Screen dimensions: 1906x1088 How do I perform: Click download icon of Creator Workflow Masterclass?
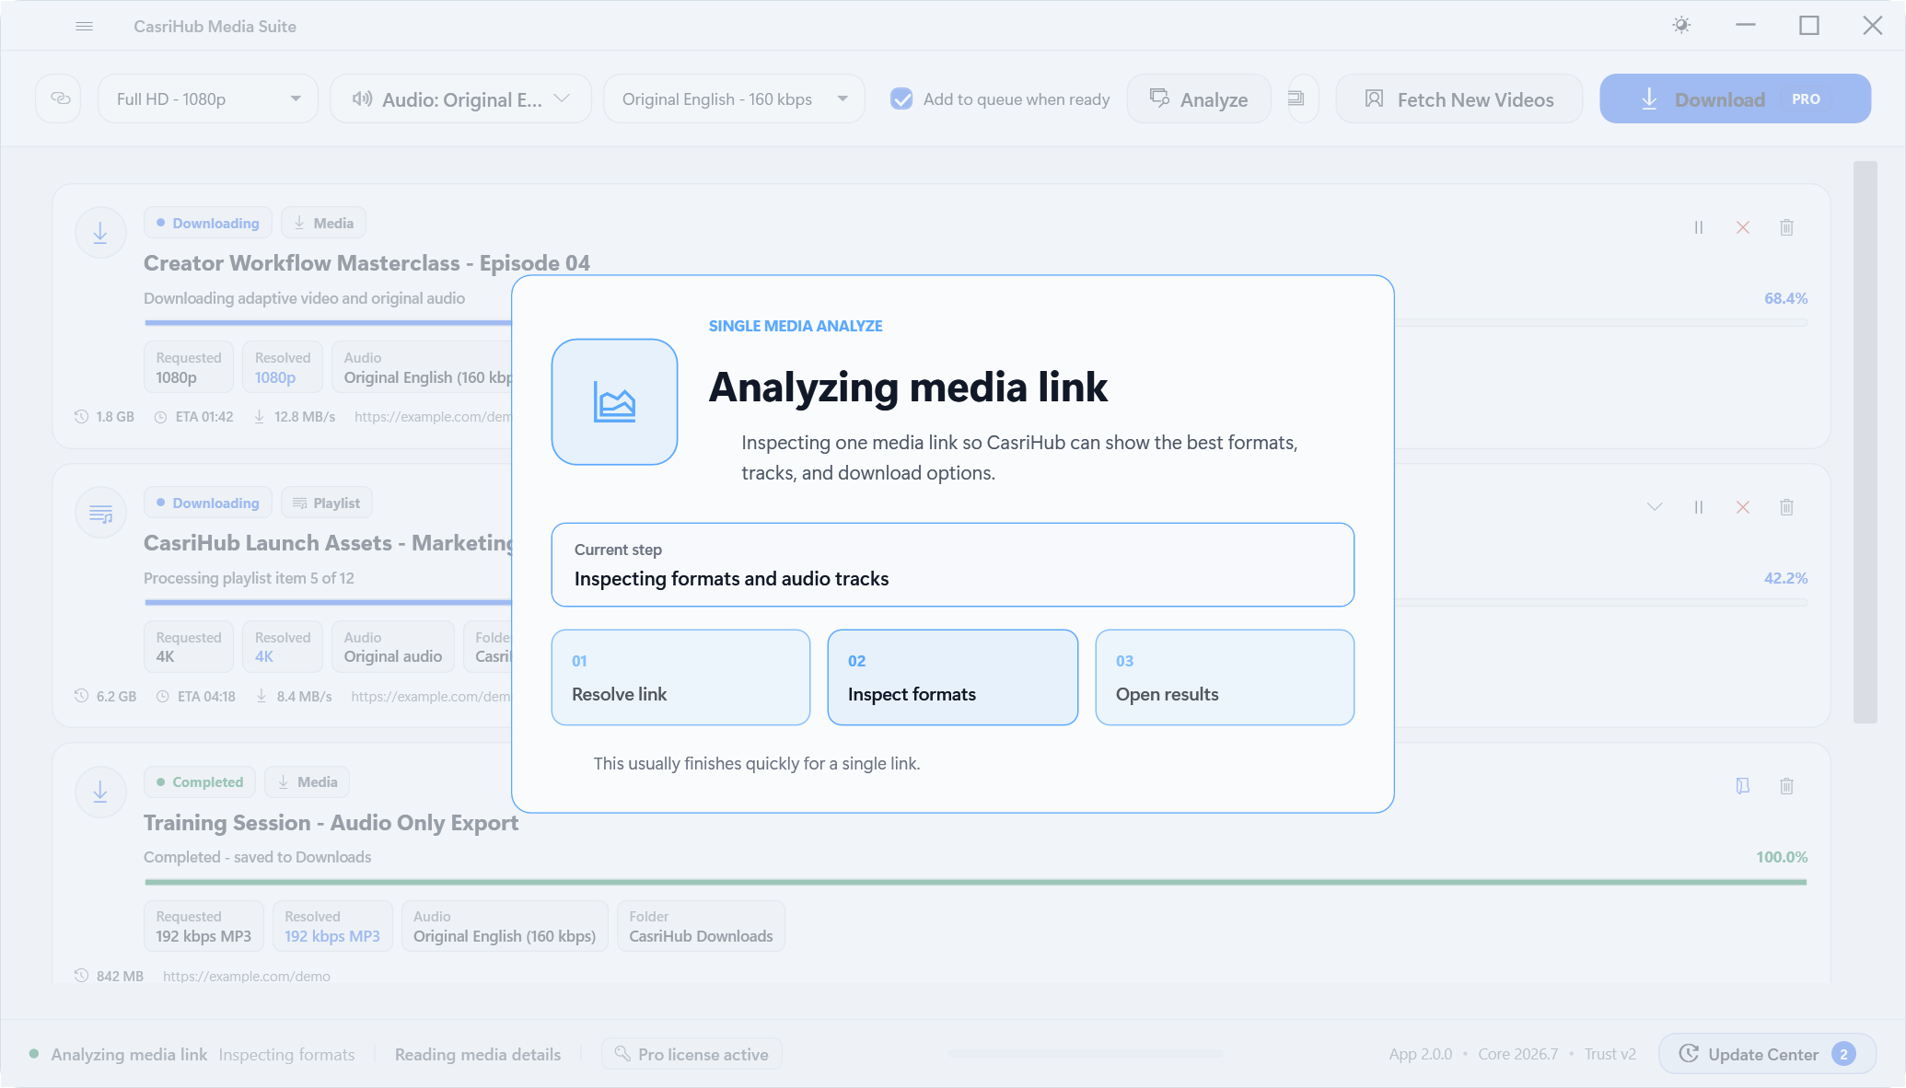[x=100, y=233]
